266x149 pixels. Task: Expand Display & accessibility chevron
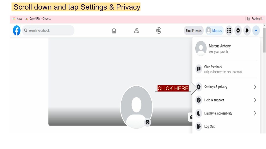click(255, 113)
